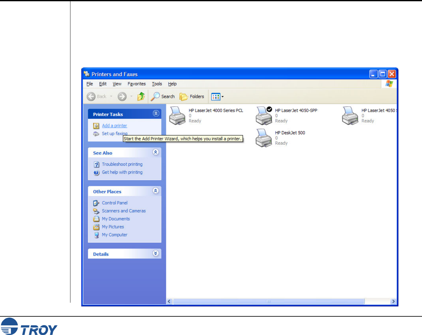
Task: Open Get help with printing link
Action: pos(122,172)
